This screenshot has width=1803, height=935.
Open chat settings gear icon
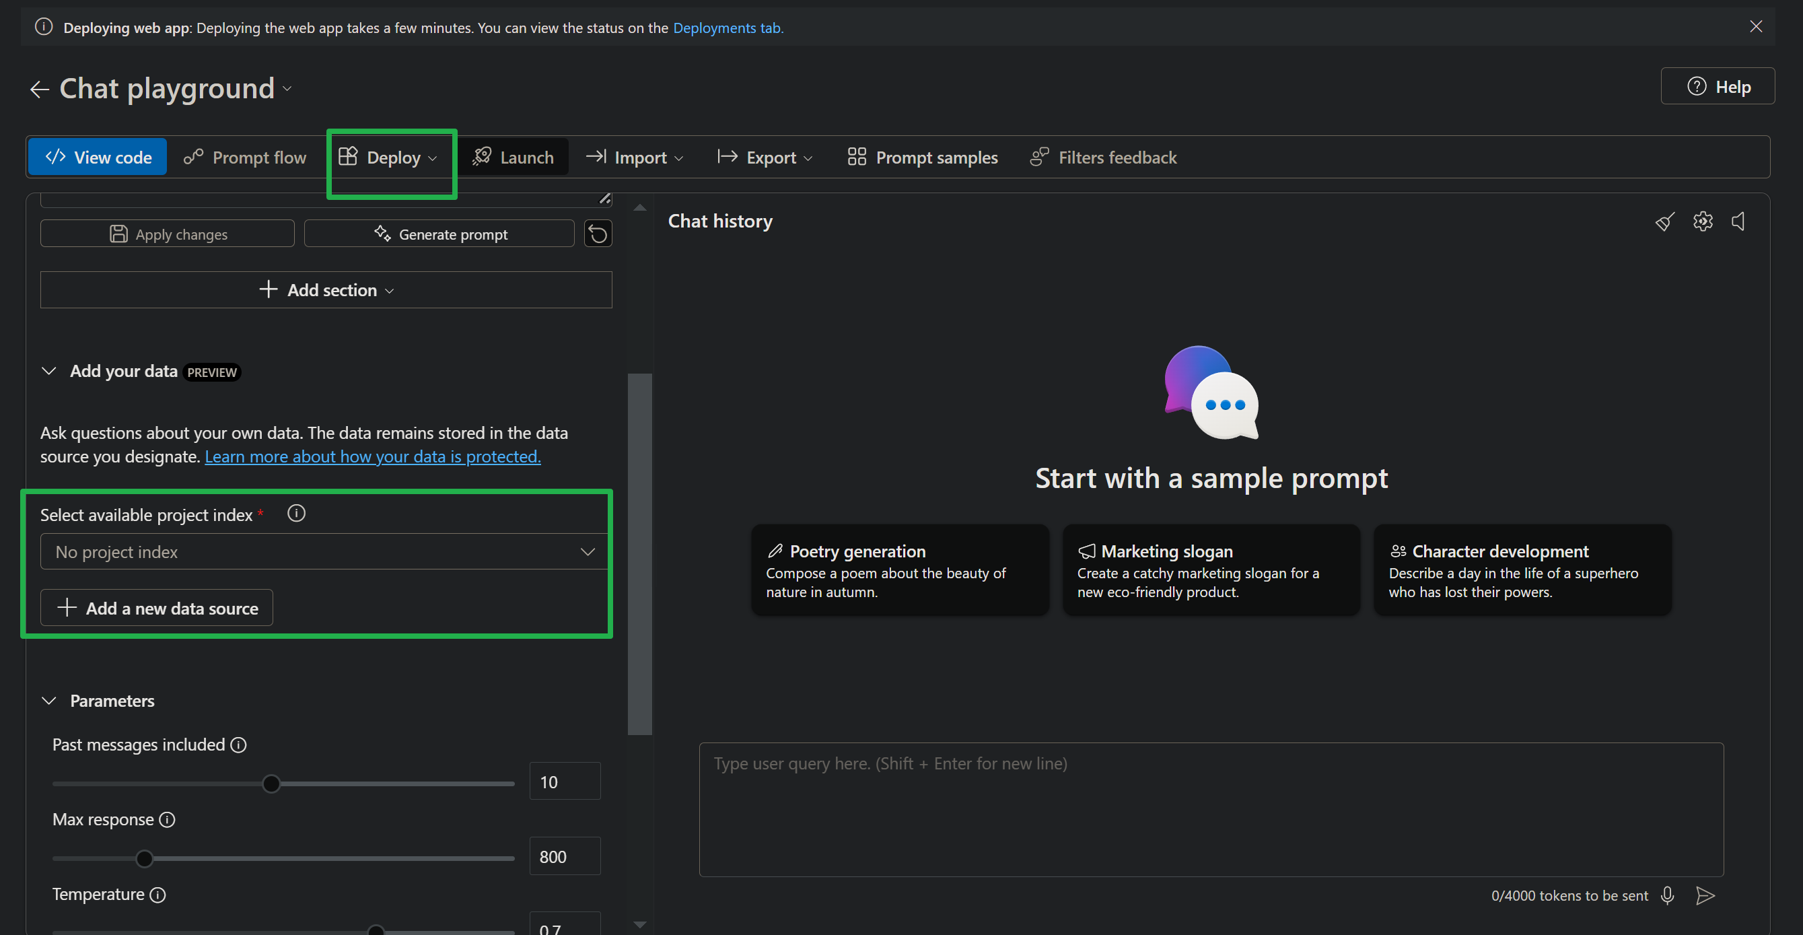[1703, 221]
